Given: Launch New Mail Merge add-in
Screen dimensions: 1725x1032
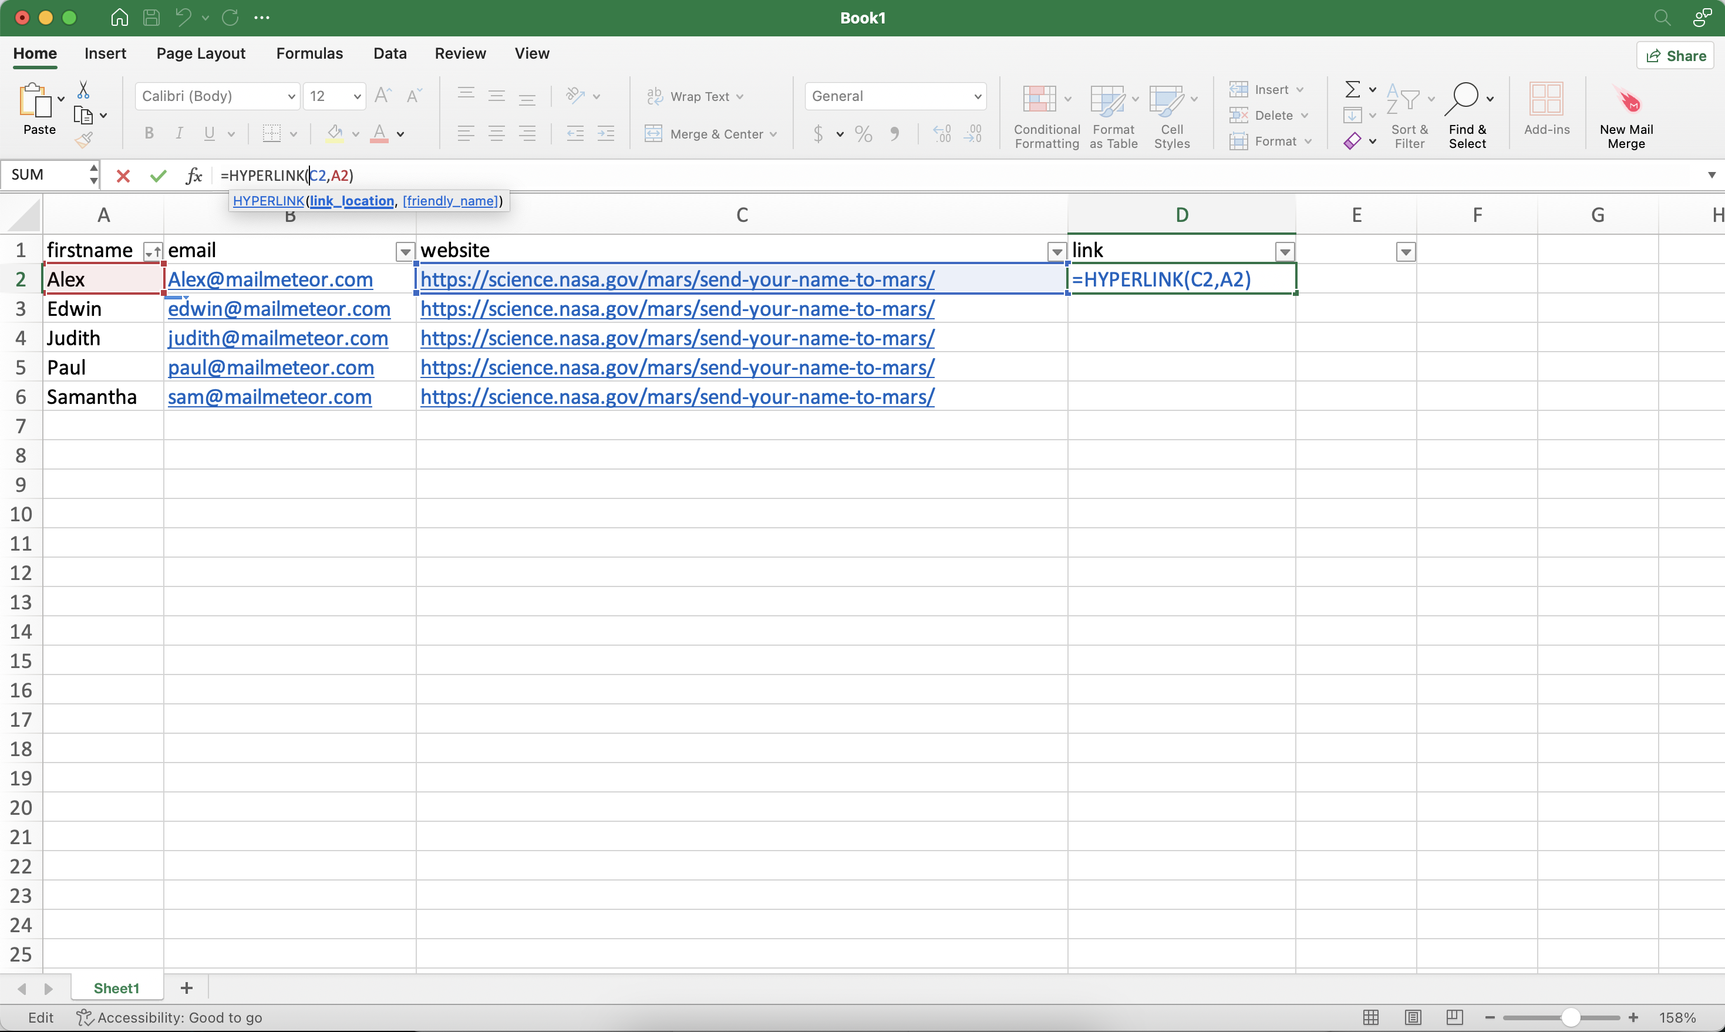Looking at the screenshot, I should tap(1626, 116).
